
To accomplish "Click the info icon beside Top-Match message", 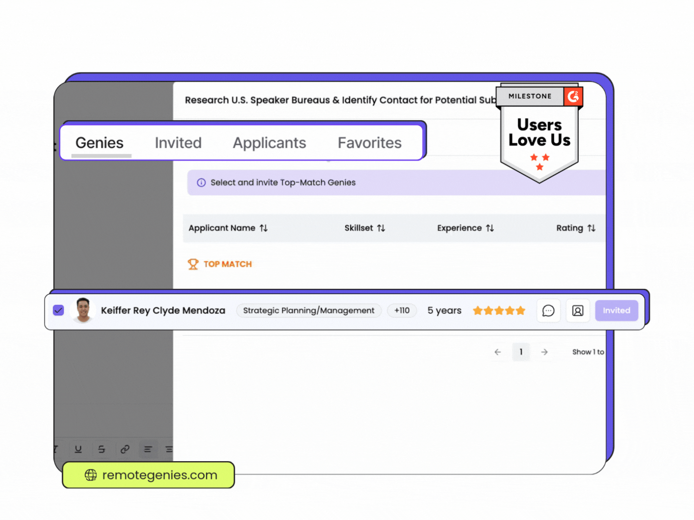I will tap(200, 183).
